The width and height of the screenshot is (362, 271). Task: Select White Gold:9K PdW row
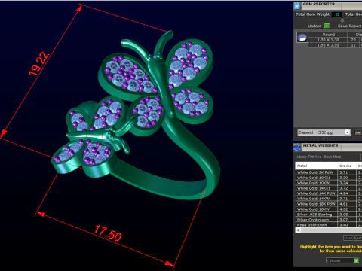[329, 172]
